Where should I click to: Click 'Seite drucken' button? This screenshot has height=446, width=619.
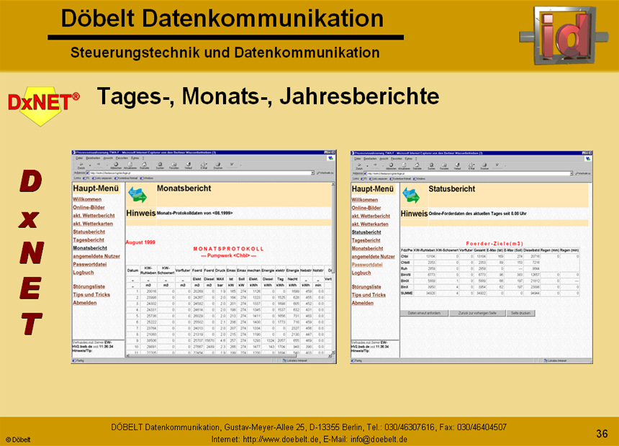coord(520,313)
